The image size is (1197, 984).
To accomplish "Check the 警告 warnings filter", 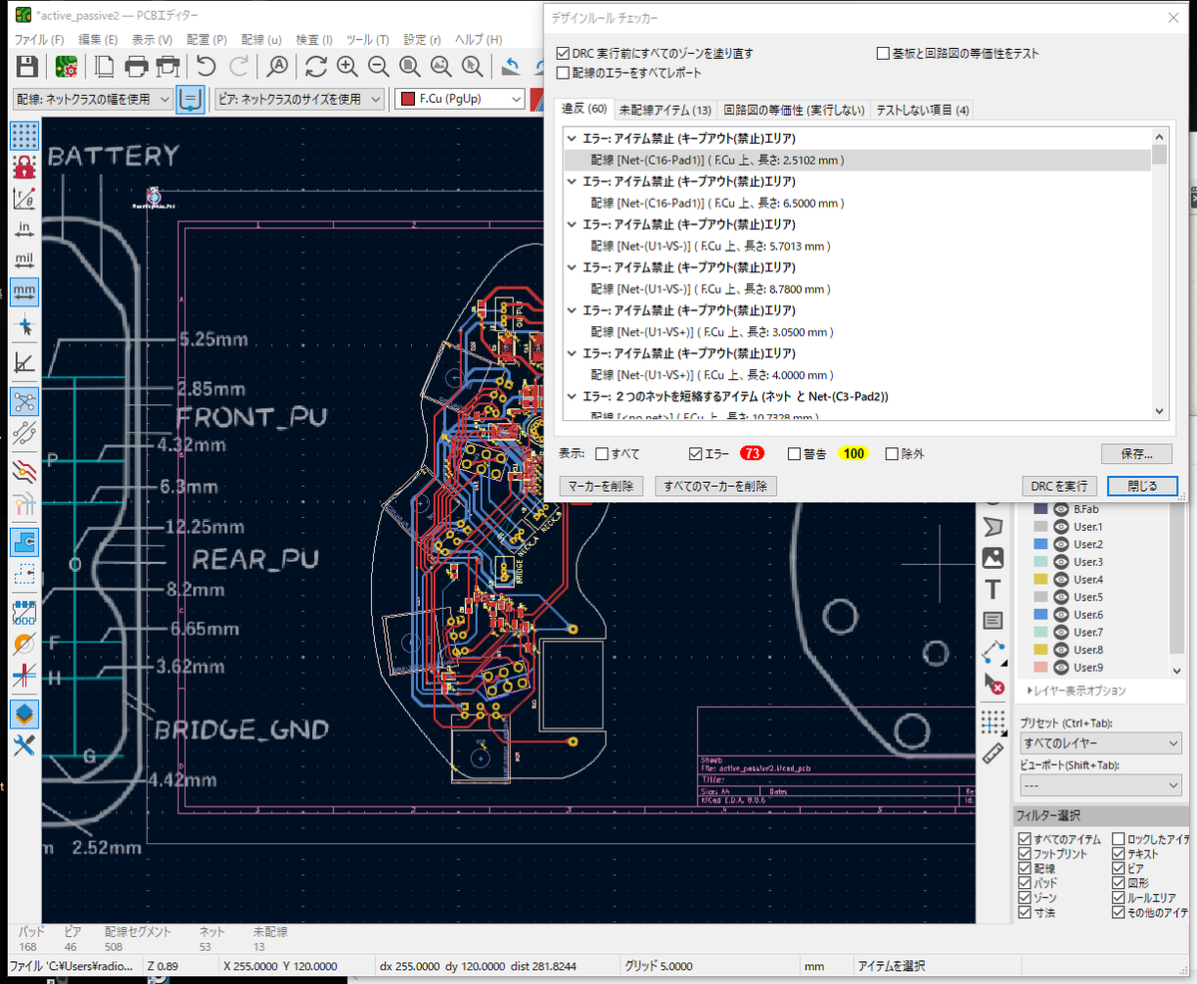I will click(x=795, y=454).
